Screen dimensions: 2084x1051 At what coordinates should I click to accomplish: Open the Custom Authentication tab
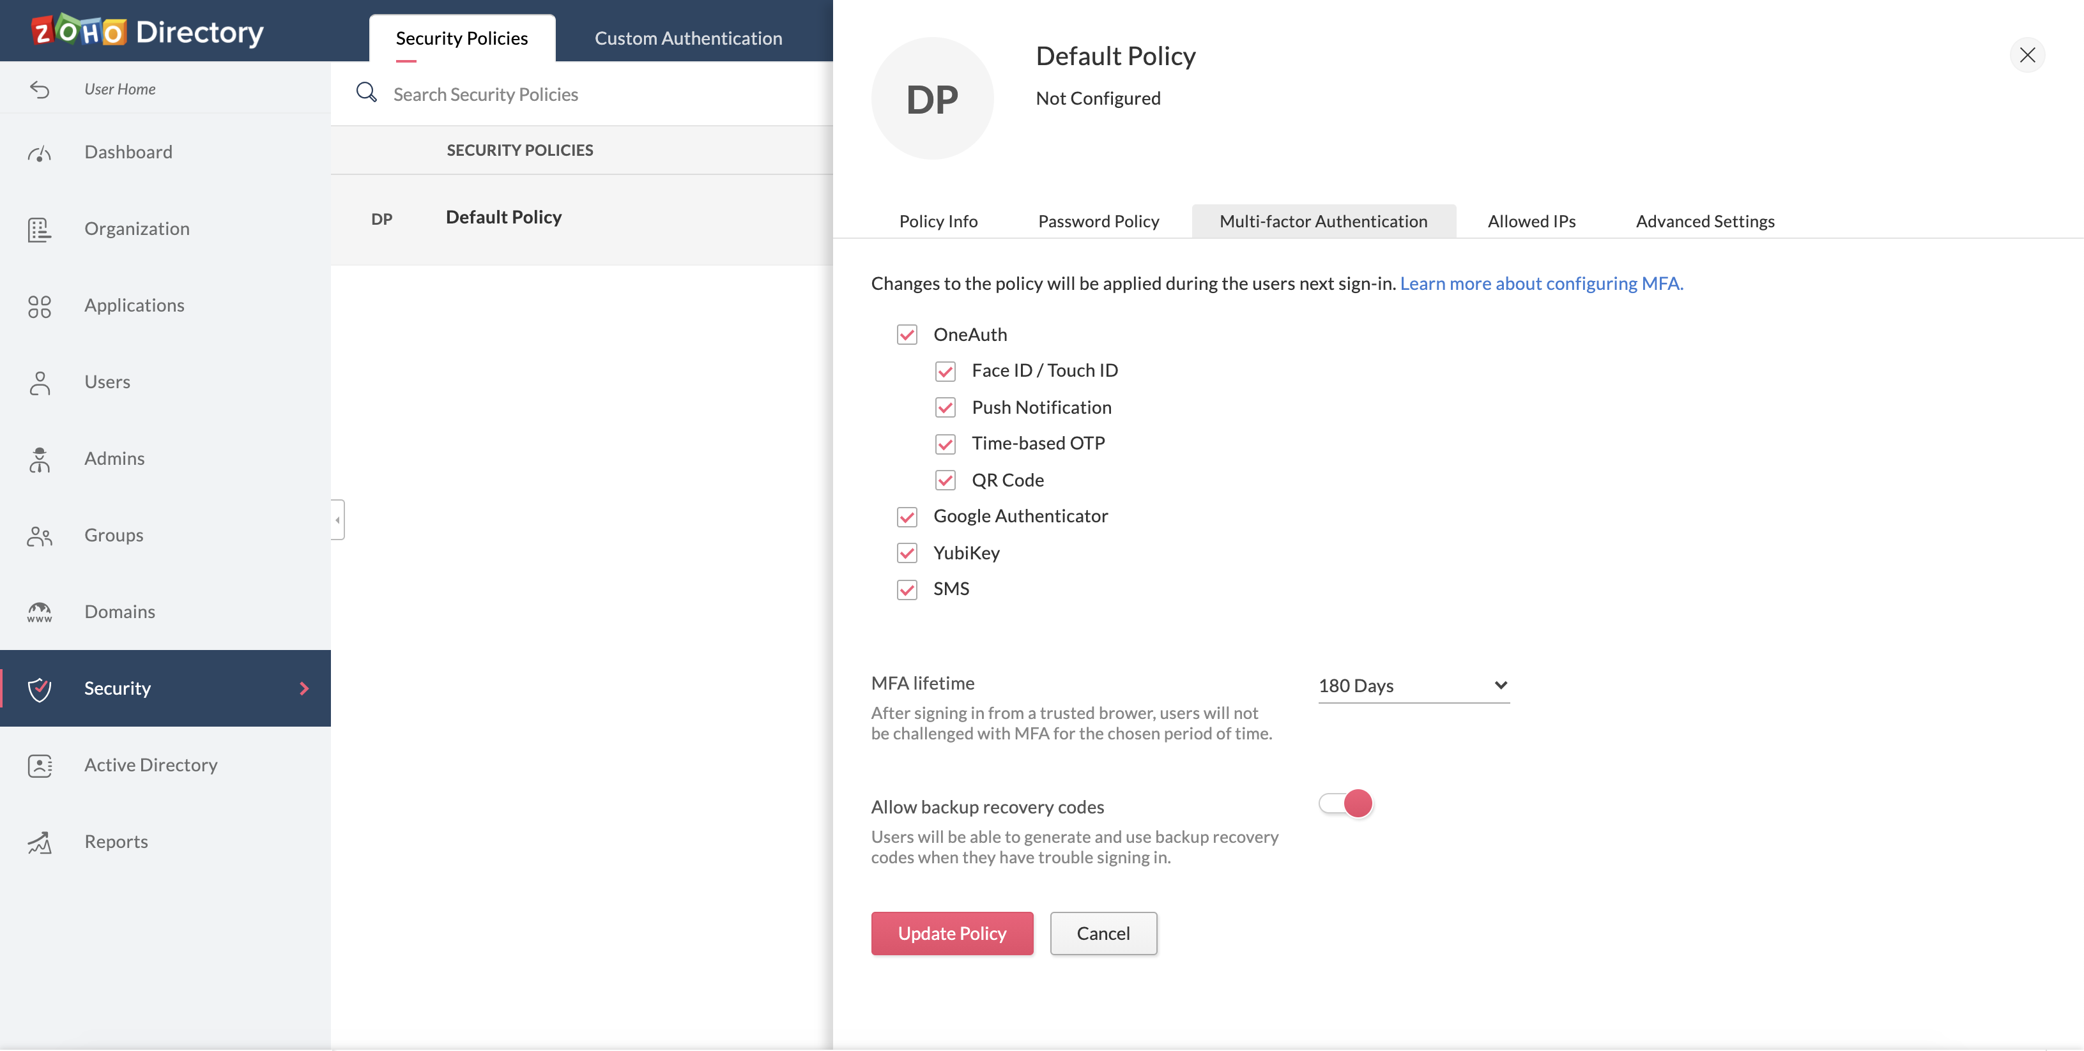coord(687,38)
